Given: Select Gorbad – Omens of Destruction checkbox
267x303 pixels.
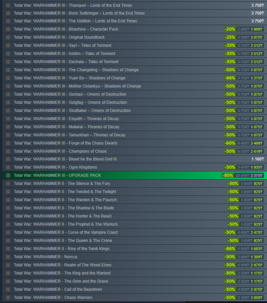Looking at the screenshot, I should [x=8, y=94].
